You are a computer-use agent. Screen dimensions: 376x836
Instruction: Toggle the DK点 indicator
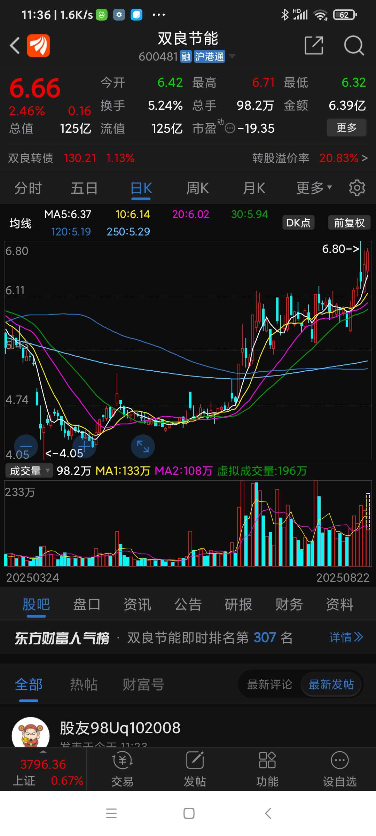click(x=298, y=223)
